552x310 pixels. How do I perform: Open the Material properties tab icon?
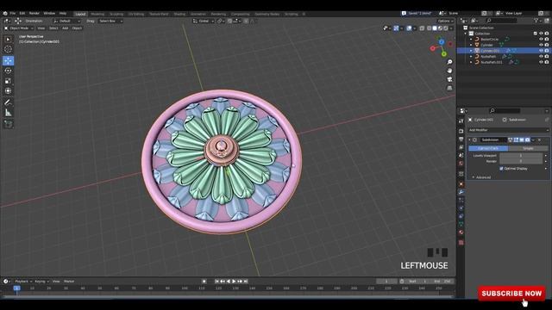(461, 232)
